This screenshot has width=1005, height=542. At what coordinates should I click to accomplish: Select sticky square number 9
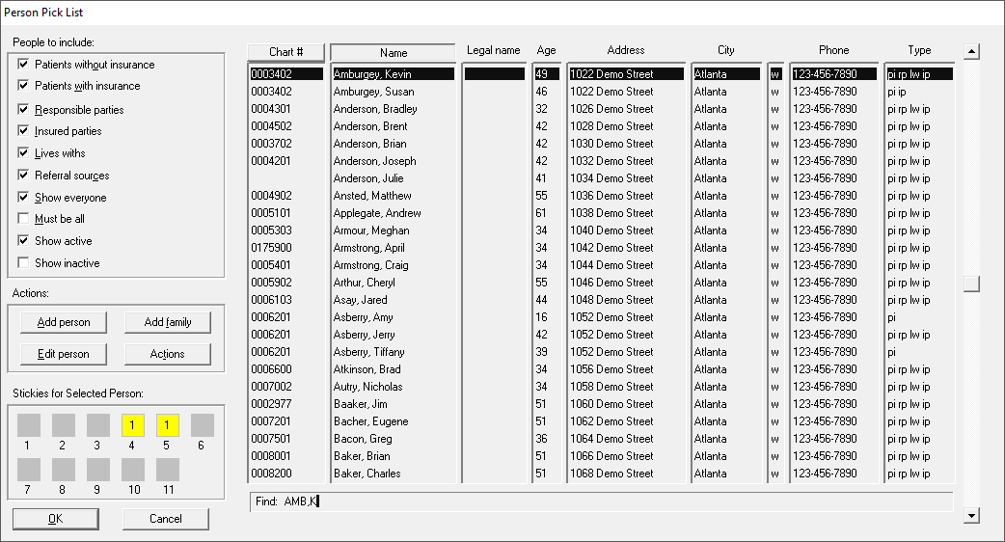(98, 470)
